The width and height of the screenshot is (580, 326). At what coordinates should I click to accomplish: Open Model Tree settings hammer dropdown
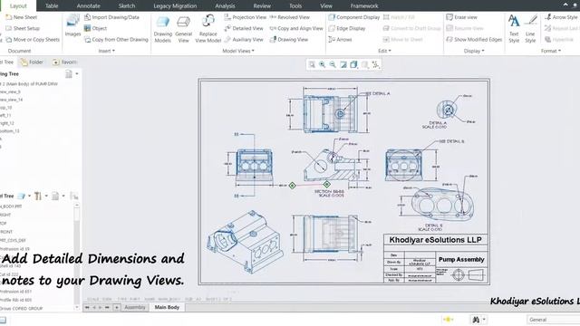pyautogui.click(x=46, y=196)
